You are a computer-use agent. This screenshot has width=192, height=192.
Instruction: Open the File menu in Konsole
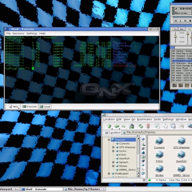[8, 34]
